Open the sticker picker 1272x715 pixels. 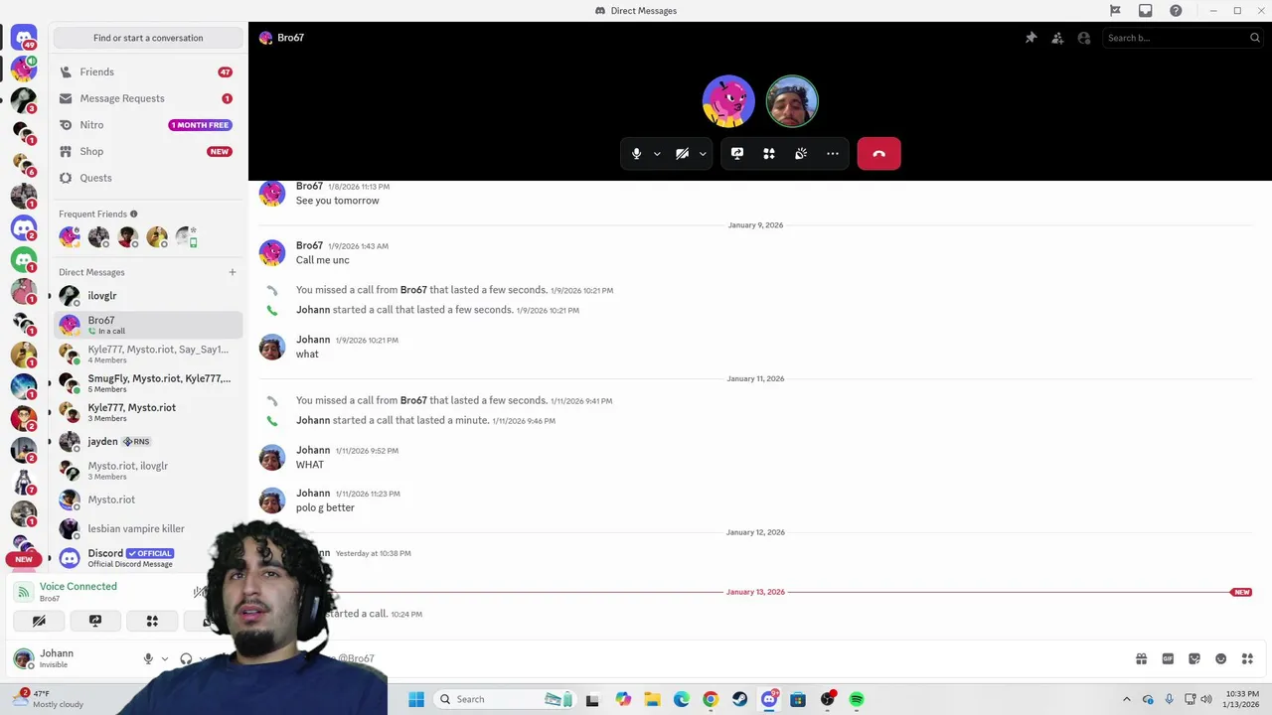pos(1194,658)
